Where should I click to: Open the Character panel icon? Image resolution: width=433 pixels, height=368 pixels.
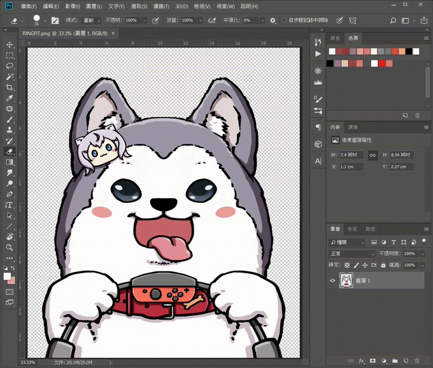tap(318, 161)
